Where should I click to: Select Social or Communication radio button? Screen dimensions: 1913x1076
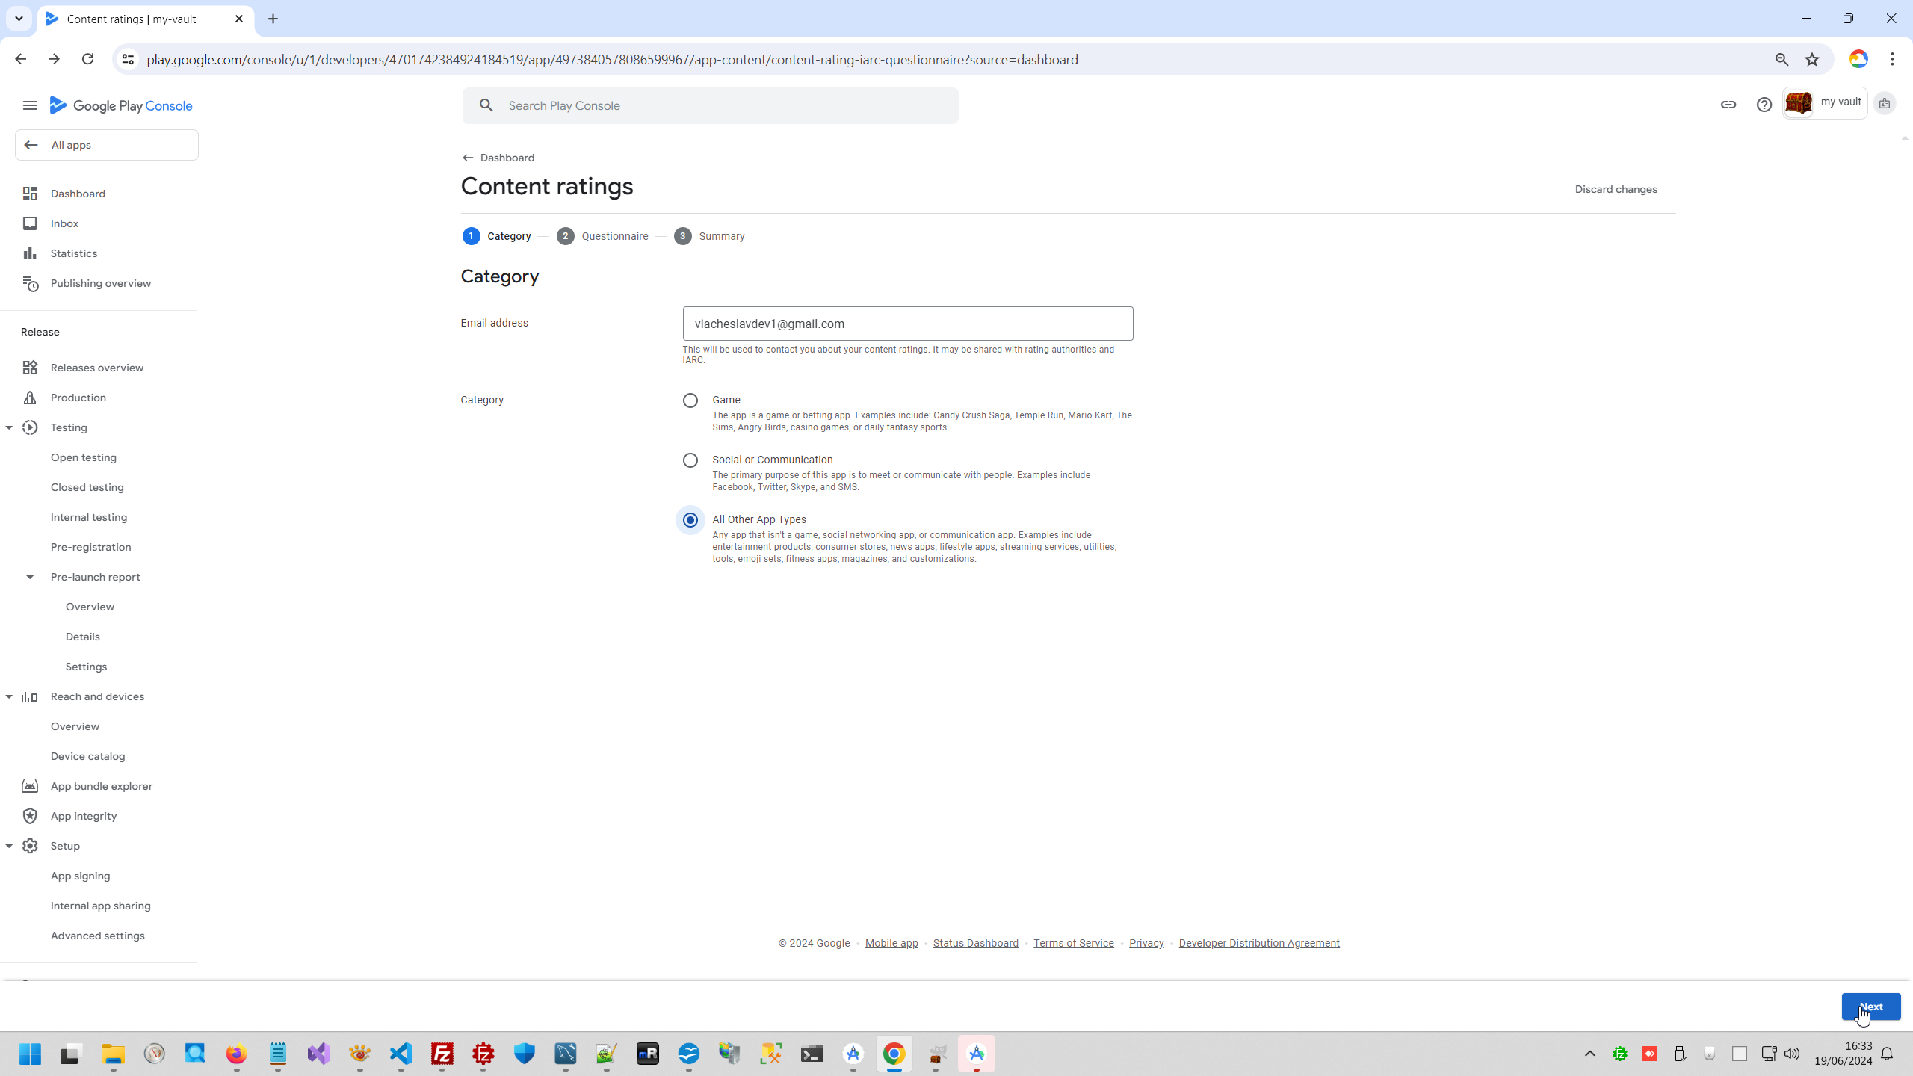pos(690,460)
